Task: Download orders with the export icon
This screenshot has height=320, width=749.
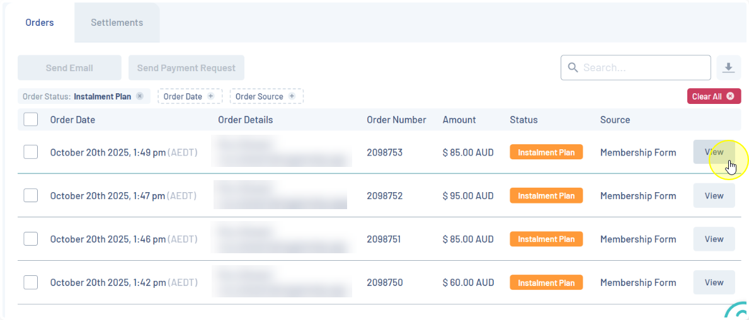Action: click(728, 68)
